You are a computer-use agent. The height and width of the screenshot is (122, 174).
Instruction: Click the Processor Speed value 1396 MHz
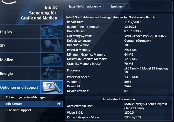click(131, 77)
